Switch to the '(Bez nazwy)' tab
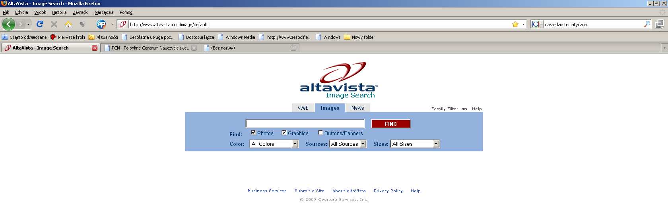668x208 pixels. 250,48
